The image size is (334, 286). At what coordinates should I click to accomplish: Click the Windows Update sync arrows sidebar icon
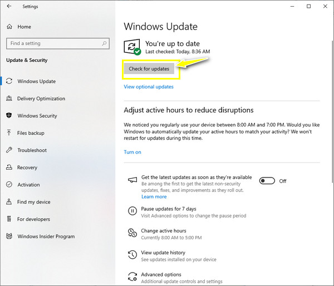click(9, 81)
